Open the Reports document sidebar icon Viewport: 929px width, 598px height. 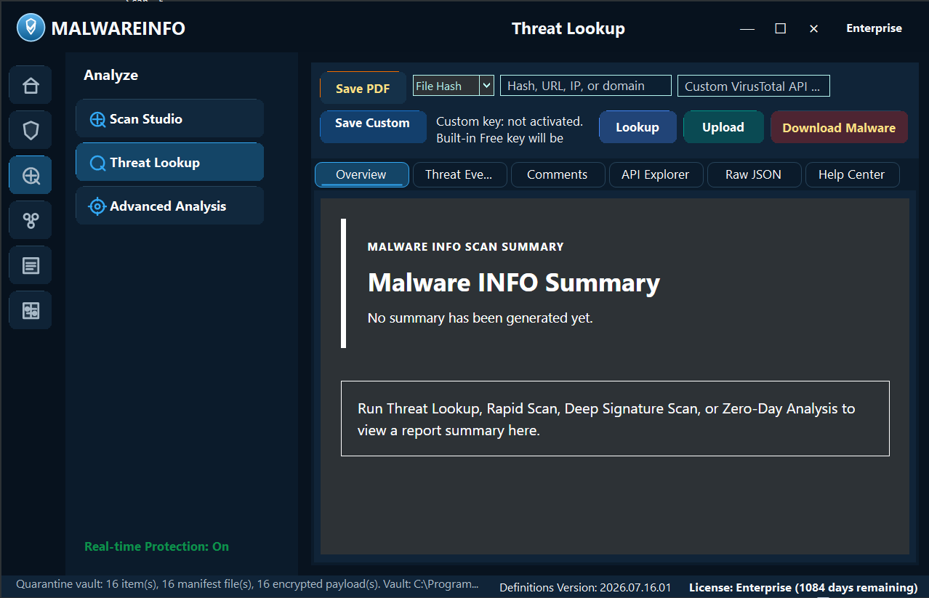[31, 266]
